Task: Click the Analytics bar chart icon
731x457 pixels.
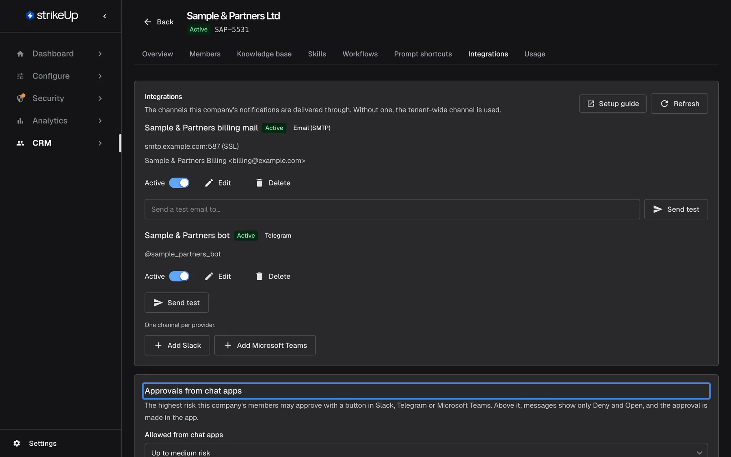Action: (20, 121)
